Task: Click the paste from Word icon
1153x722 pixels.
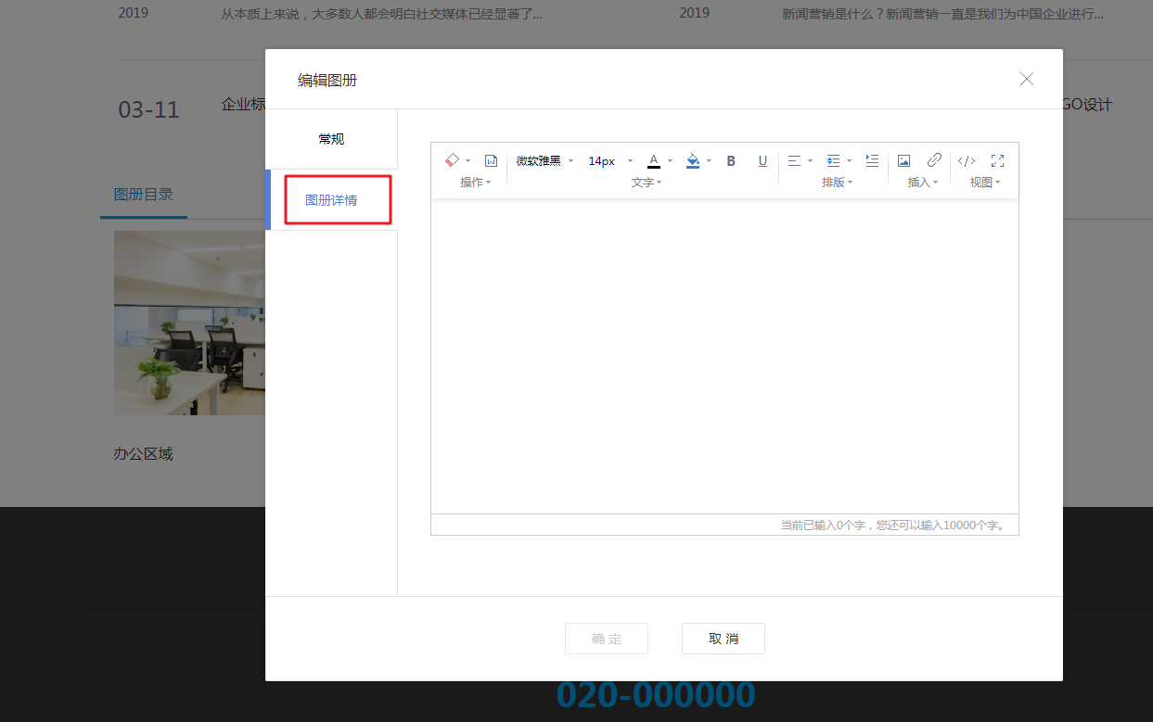Action: [x=492, y=160]
